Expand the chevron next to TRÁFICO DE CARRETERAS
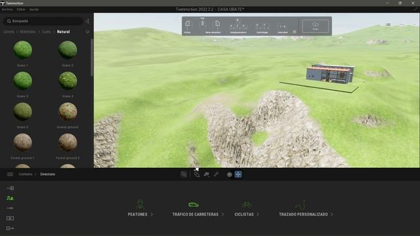This screenshot has height=236, width=420. 222,214
